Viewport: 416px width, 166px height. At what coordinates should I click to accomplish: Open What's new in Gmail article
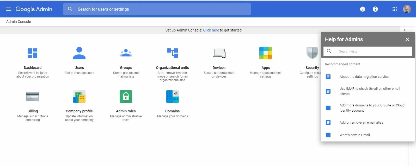354,135
